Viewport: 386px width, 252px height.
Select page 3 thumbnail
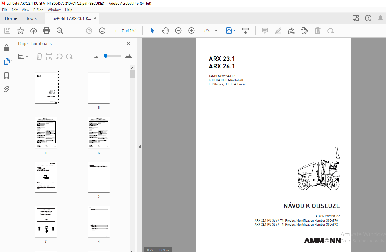click(46, 222)
